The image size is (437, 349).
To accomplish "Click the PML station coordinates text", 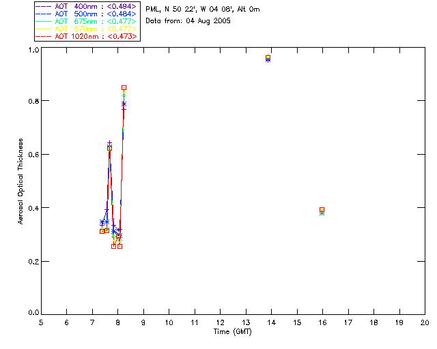I will pos(203,10).
